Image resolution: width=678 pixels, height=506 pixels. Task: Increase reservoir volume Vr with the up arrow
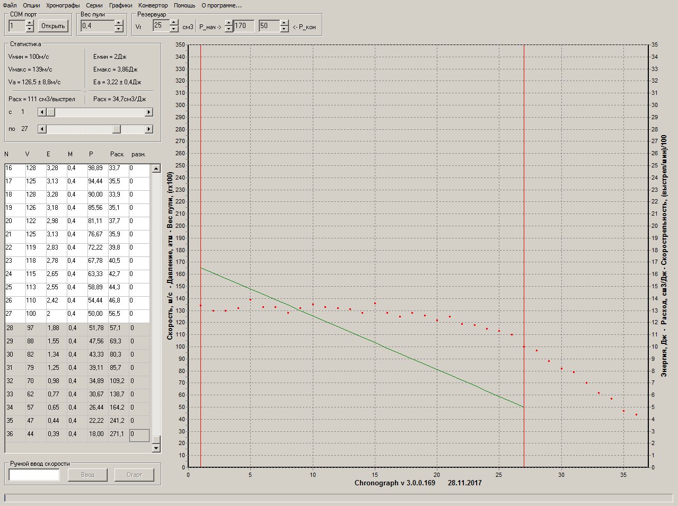click(x=174, y=23)
